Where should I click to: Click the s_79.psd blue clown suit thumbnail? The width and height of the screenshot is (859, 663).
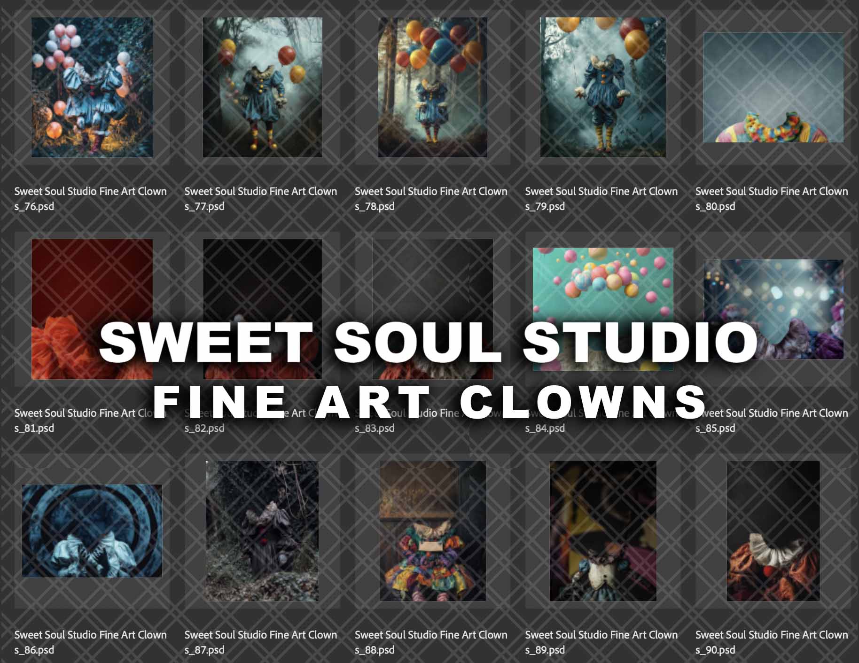[x=603, y=87]
